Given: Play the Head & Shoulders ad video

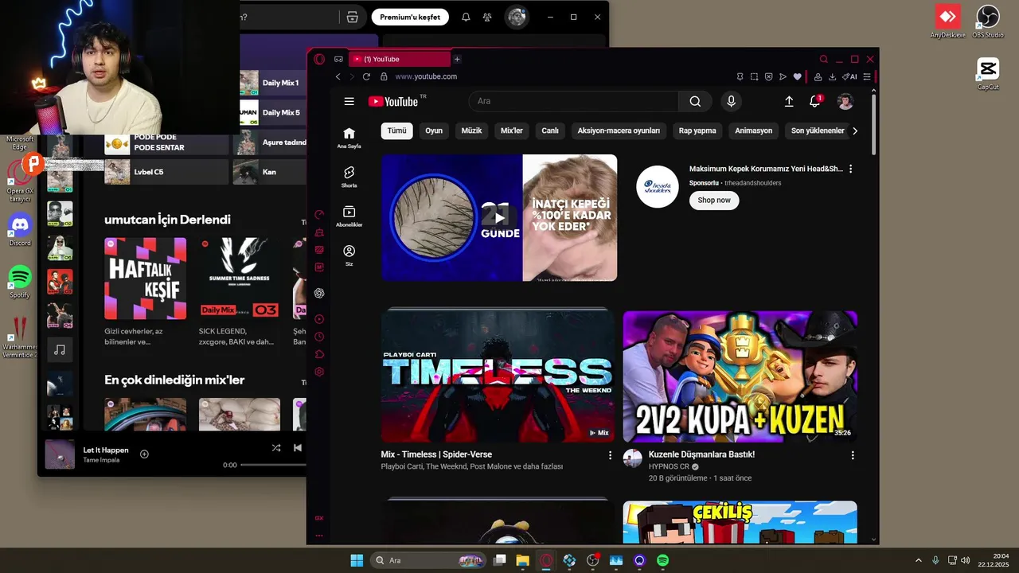Looking at the screenshot, I should [499, 217].
